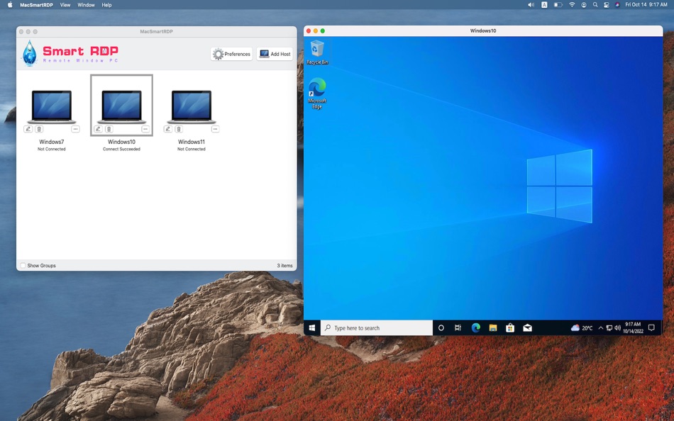Click the Siri icon in menu bar
The height and width of the screenshot is (421, 674).
pos(618,5)
